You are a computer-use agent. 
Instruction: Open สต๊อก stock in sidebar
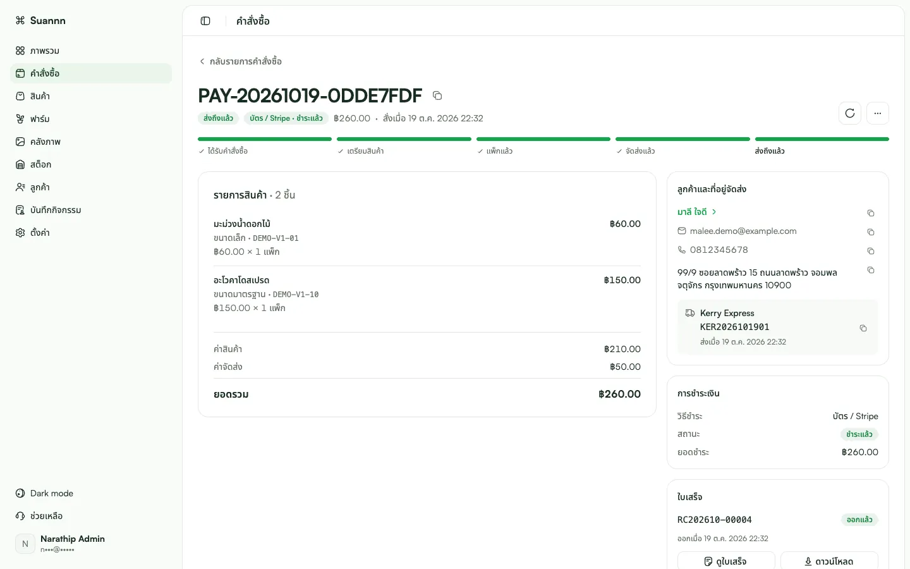(91, 164)
